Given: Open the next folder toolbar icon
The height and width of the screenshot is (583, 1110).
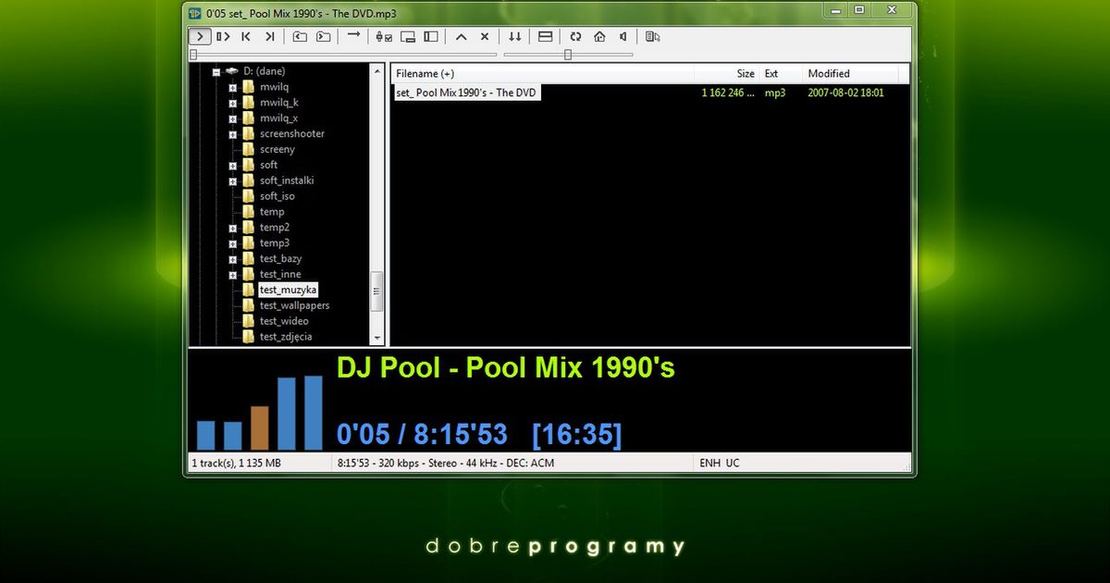Looking at the screenshot, I should 322,36.
